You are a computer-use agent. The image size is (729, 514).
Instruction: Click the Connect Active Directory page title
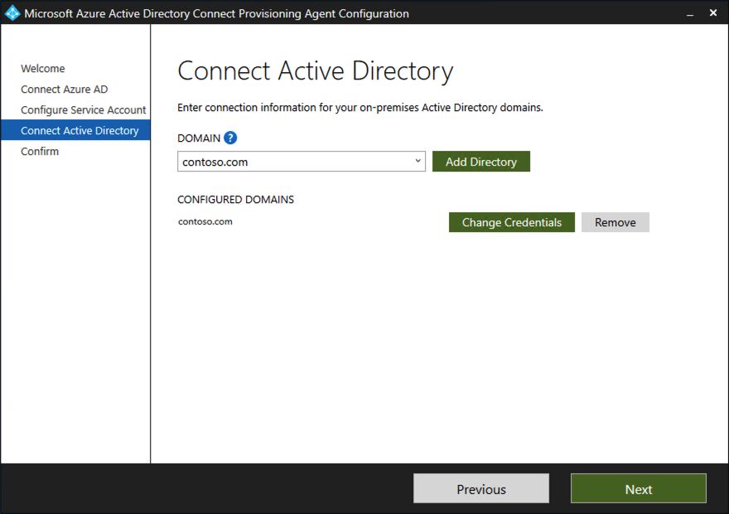[316, 71]
